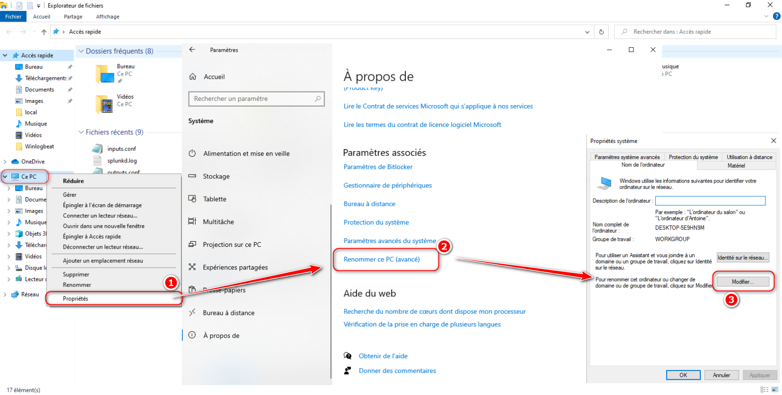The image size is (782, 395).
Task: Go up one folder level arrow
Action: click(x=44, y=32)
